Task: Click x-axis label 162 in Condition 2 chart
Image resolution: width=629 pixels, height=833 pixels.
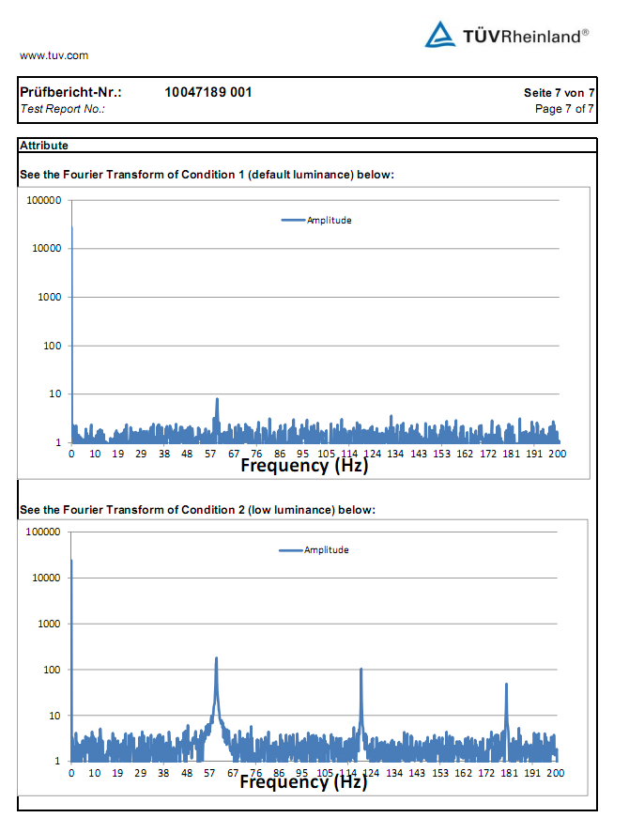Action: coord(463,773)
